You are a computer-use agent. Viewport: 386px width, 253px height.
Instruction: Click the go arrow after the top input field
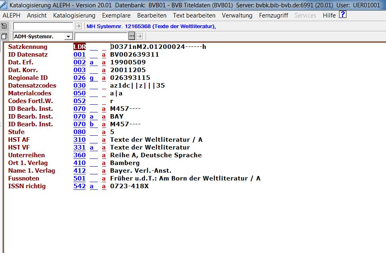(x=78, y=26)
